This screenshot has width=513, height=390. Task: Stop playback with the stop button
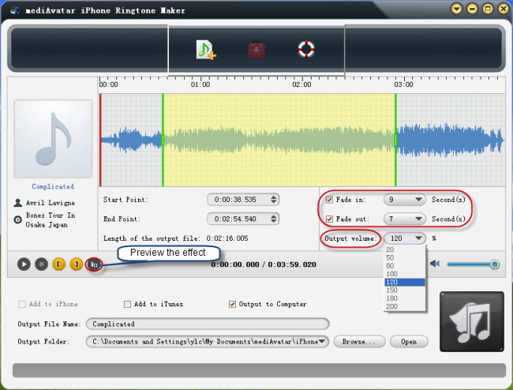[42, 264]
